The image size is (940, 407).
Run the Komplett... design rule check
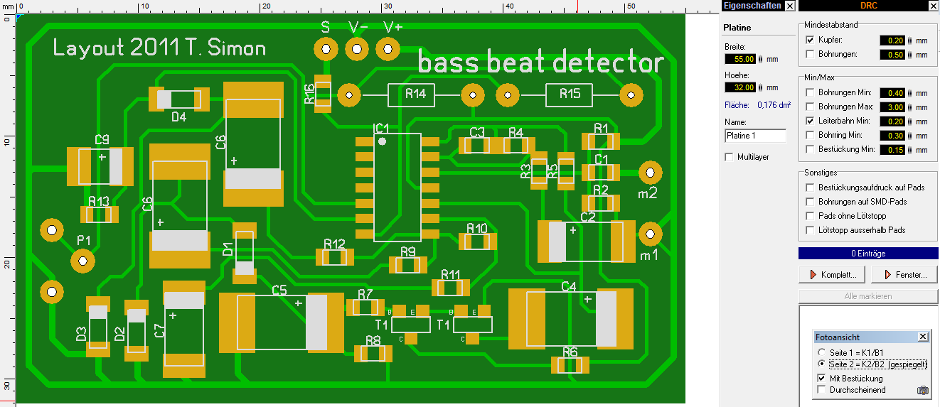[833, 274]
